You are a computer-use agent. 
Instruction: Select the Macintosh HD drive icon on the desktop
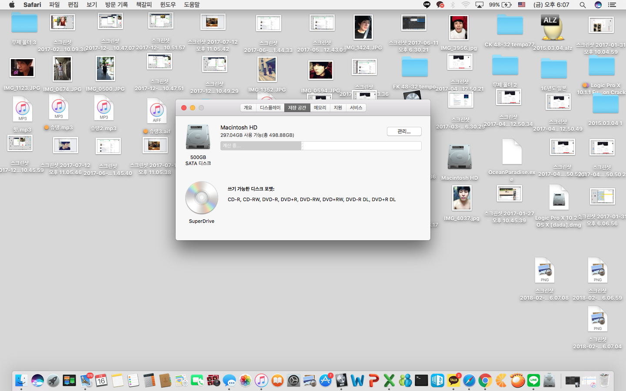[x=460, y=158]
